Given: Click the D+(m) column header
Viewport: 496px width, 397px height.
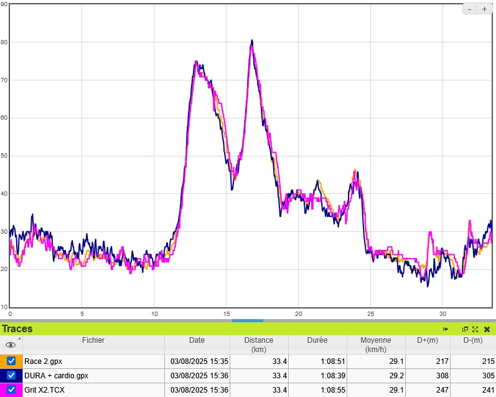Looking at the screenshot, I should [427, 341].
